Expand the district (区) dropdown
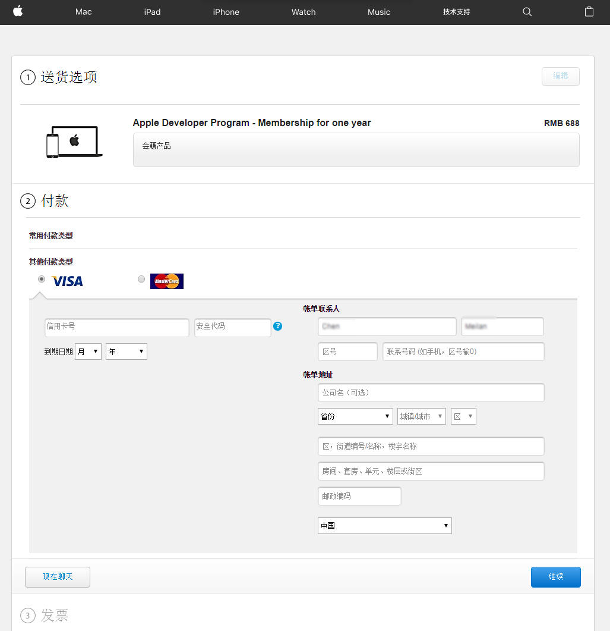This screenshot has width=610, height=631. click(x=463, y=416)
